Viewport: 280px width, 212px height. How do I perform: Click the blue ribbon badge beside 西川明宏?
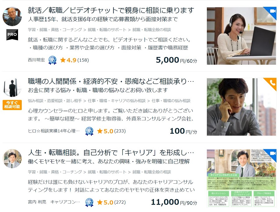pos(53,60)
